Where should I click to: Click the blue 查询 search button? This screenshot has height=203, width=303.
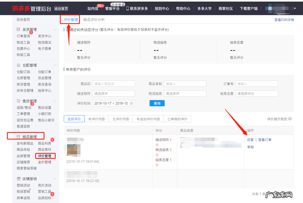(157, 103)
